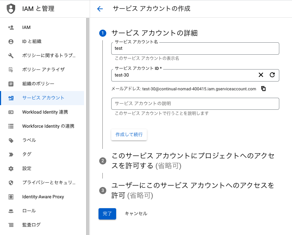This screenshot has height=235, width=292.
Task: Go to ロール page
Action: [x=42, y=211]
